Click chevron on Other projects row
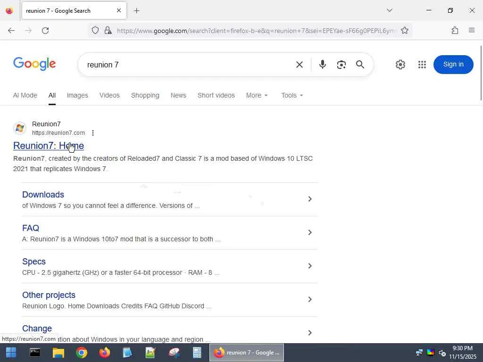 click(x=310, y=299)
